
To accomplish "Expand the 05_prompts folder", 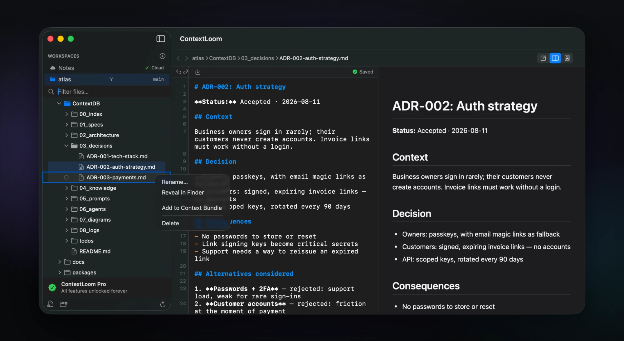I will click(66, 199).
